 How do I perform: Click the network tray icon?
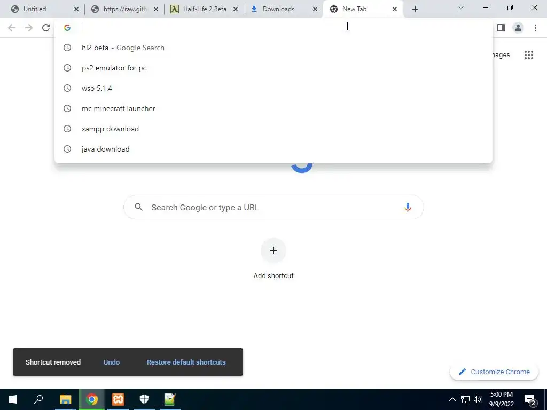(x=465, y=399)
